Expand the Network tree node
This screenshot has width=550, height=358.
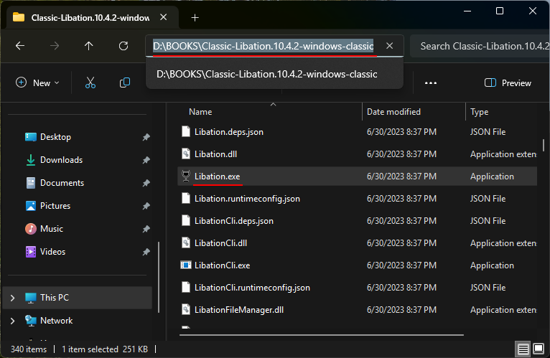(x=12, y=321)
